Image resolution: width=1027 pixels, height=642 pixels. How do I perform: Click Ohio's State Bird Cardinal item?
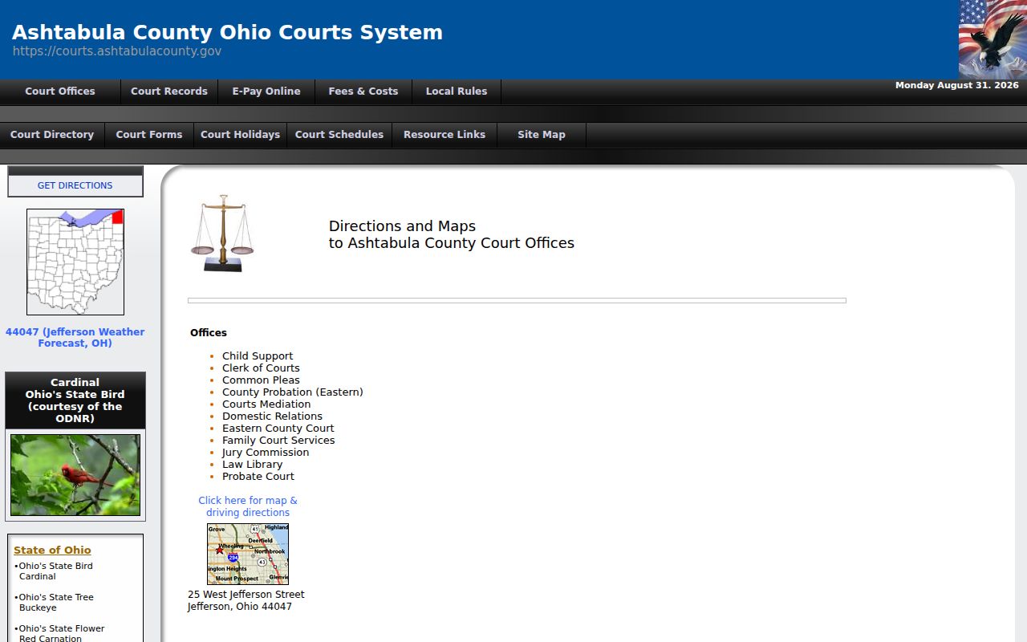[x=54, y=571]
